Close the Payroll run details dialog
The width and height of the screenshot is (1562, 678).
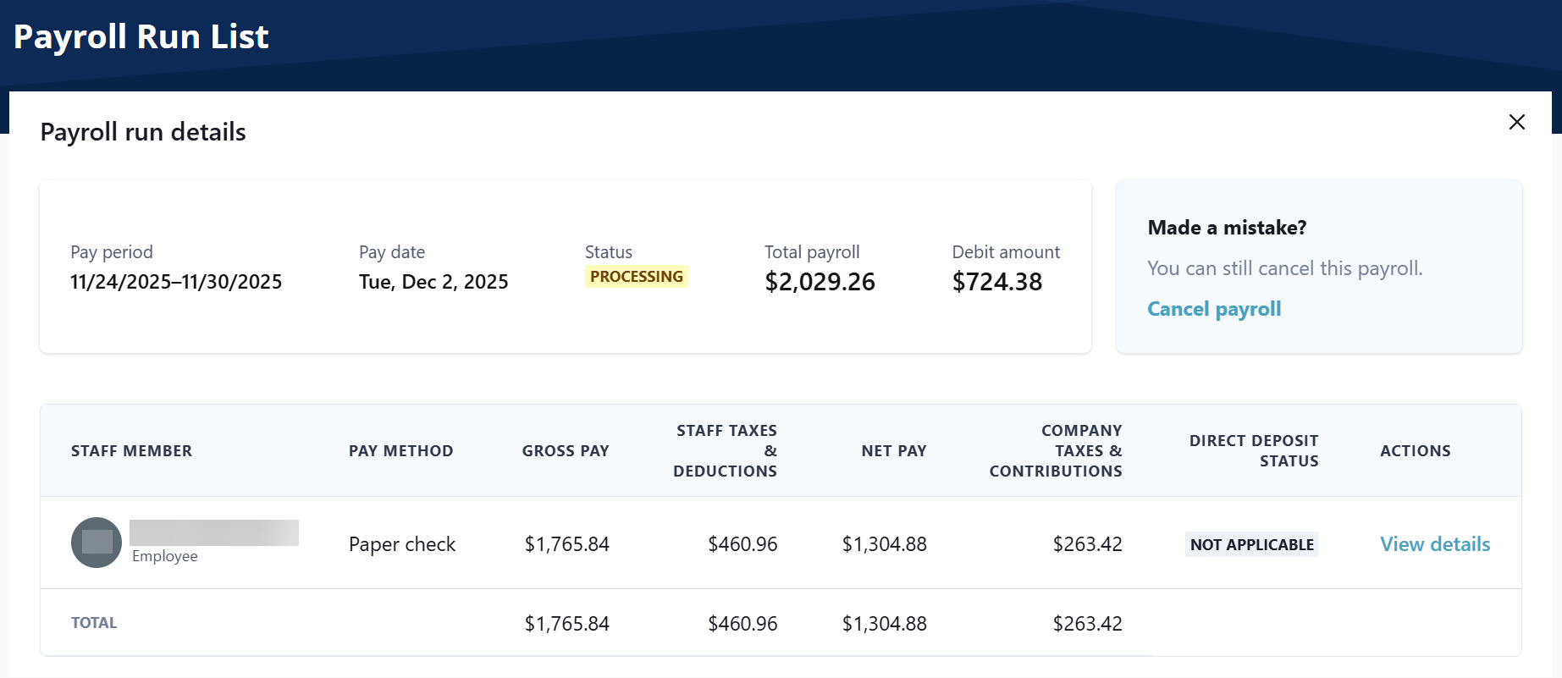tap(1516, 122)
